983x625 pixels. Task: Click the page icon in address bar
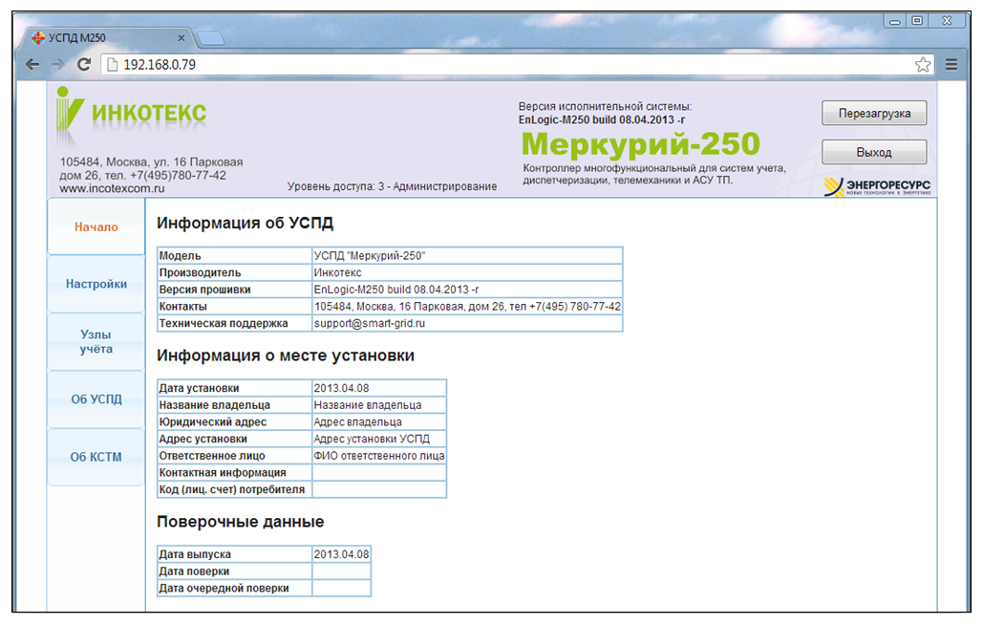(112, 65)
